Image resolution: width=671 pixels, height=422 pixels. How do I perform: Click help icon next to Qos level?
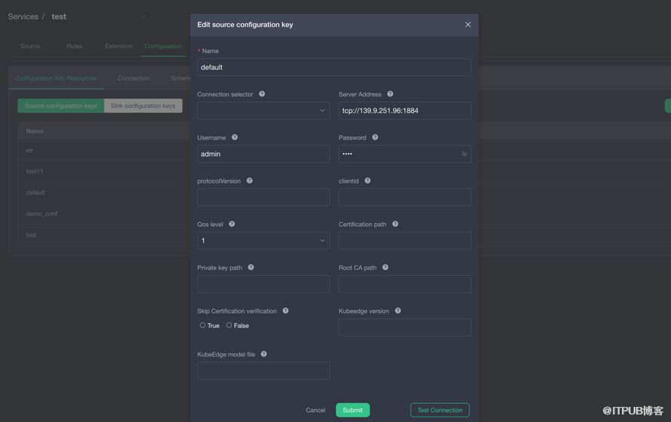232,224
